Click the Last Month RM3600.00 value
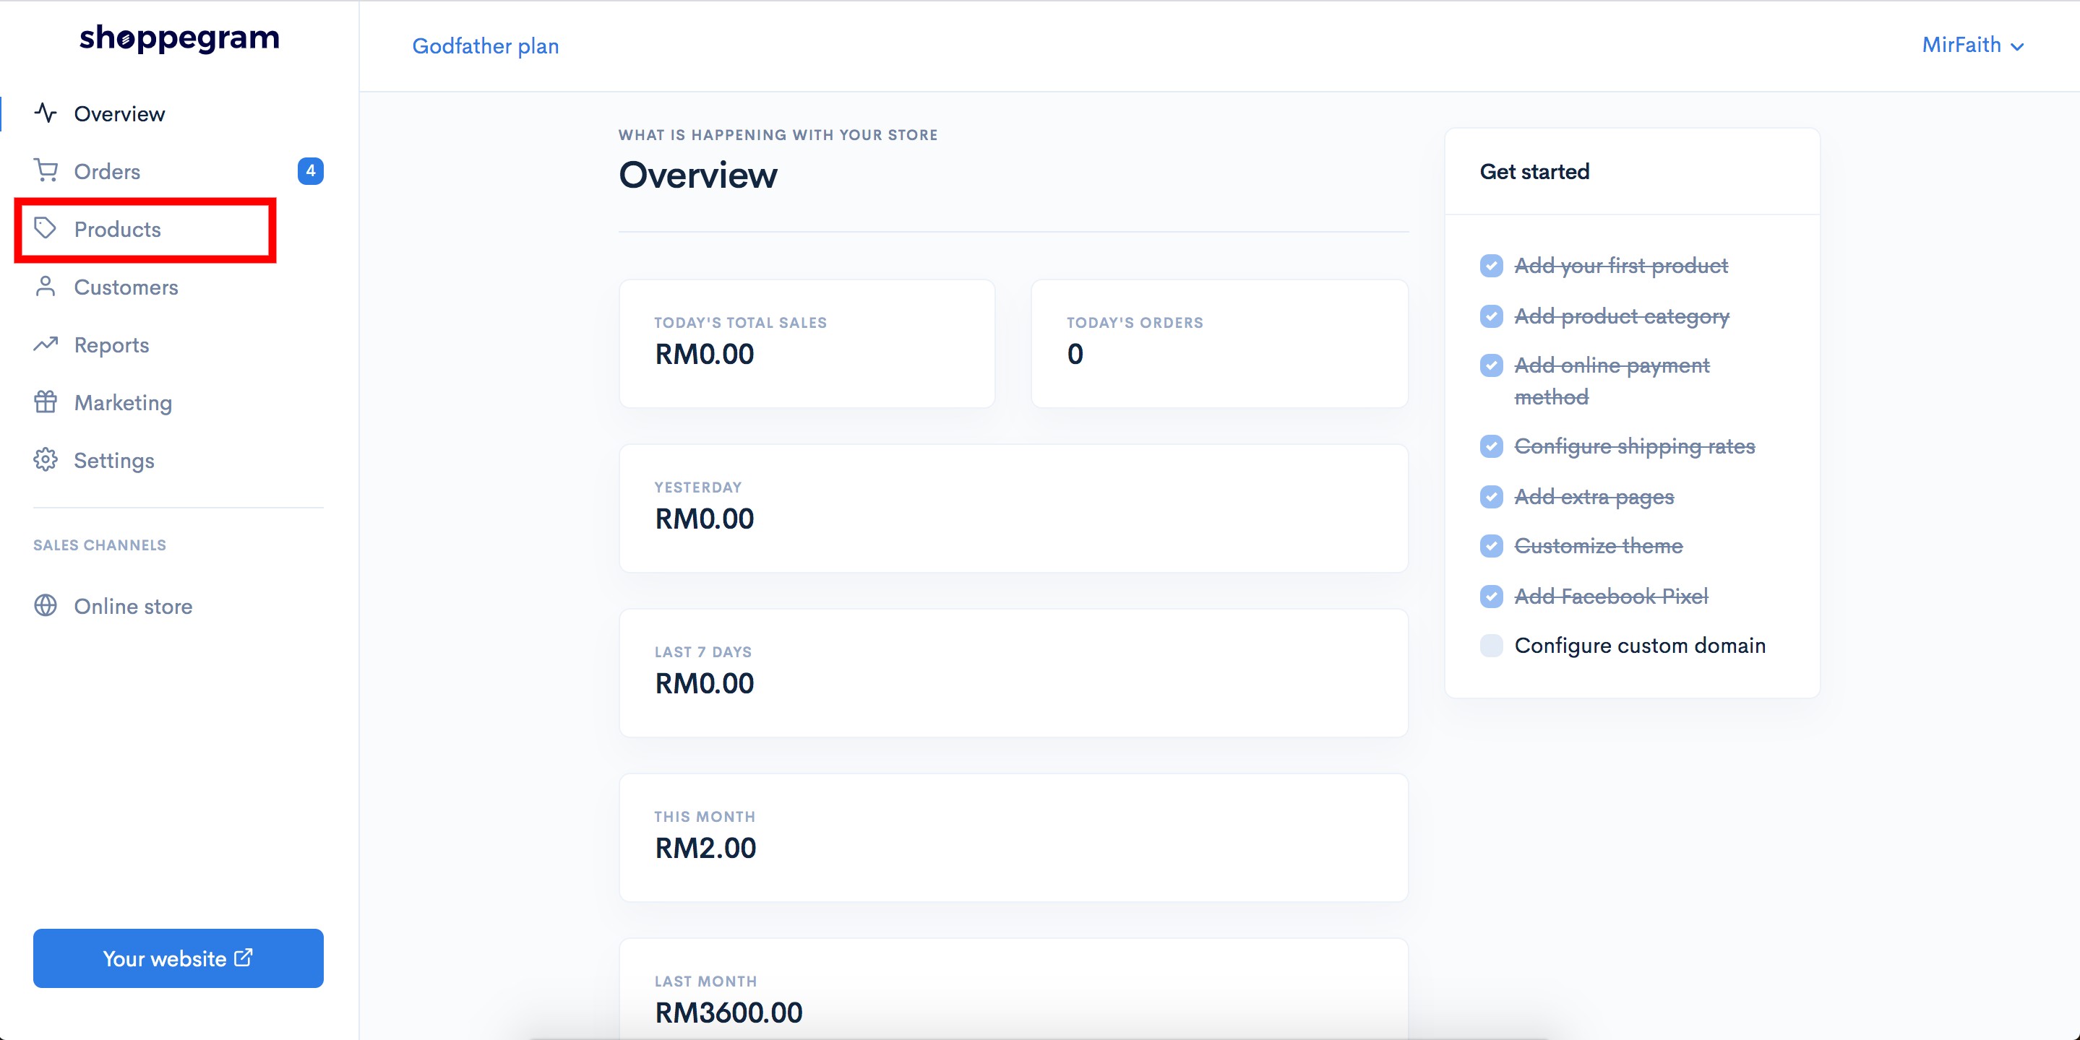2080x1040 pixels. pos(729,1013)
